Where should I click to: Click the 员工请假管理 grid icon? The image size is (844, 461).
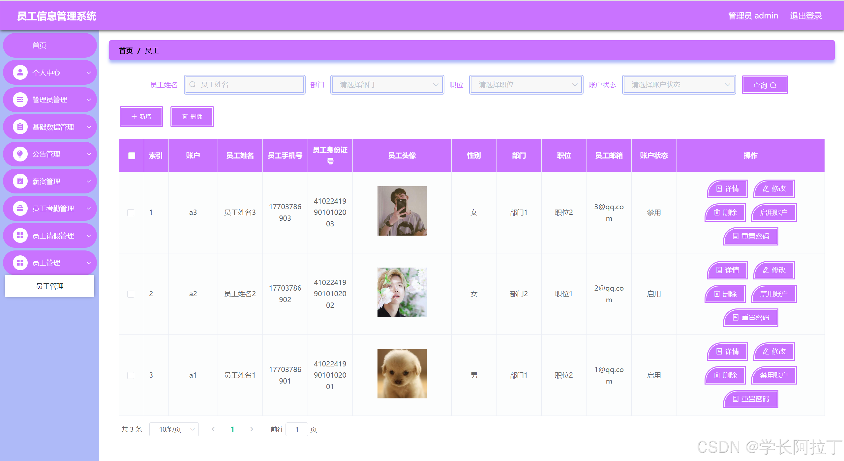coord(20,236)
